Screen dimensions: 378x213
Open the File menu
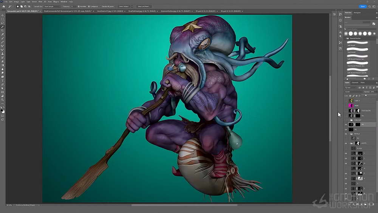point(6,2)
